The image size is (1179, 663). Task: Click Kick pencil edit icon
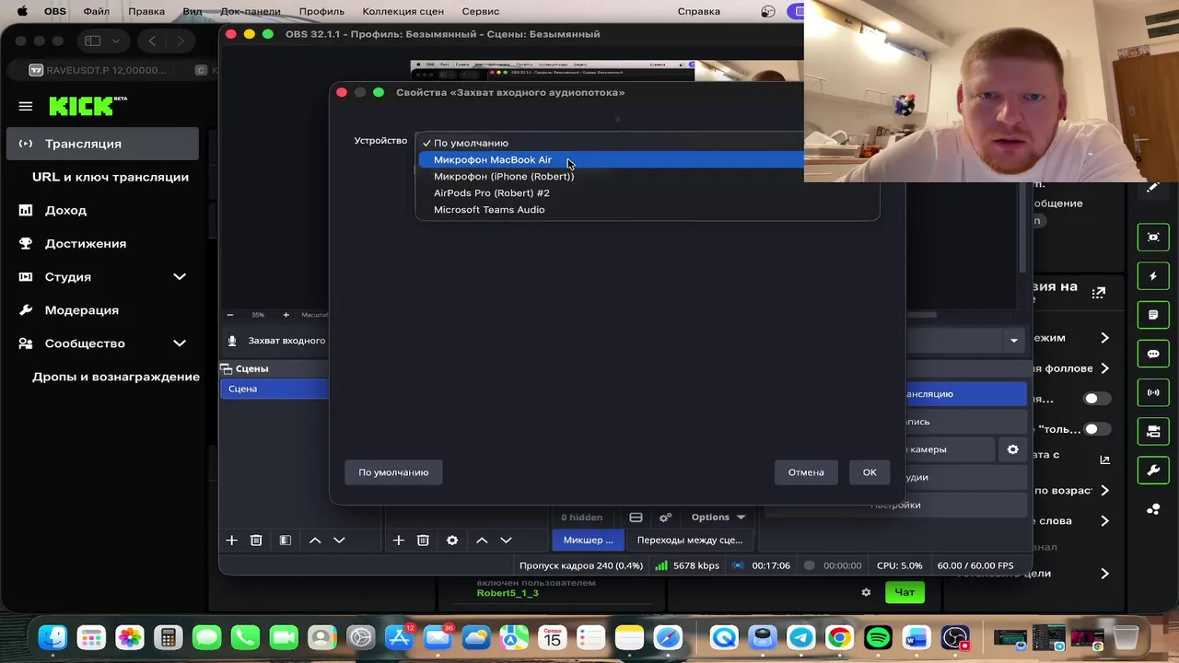click(1153, 187)
